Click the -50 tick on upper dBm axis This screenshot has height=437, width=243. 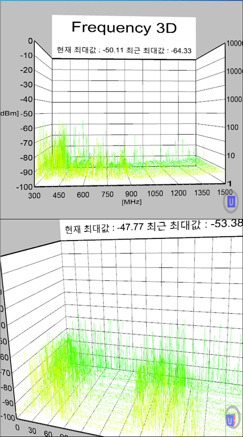point(27,113)
